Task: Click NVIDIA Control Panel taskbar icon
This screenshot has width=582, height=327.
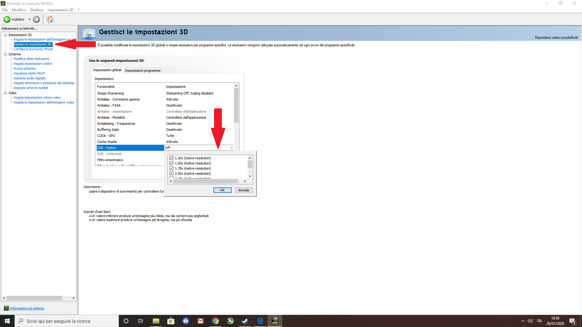Action: 275,321
